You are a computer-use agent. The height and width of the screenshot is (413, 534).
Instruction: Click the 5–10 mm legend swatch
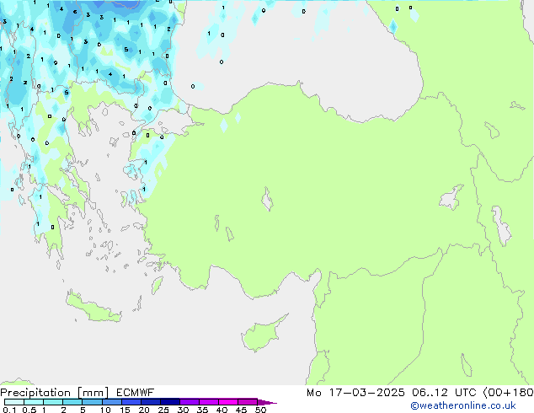point(92,402)
